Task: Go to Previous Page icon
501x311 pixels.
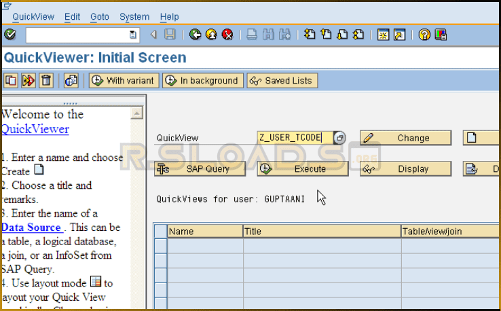Action: coord(326,34)
